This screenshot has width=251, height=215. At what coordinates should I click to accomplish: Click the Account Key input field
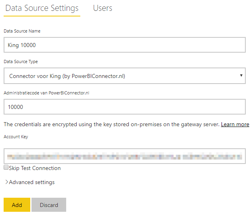click(125, 156)
